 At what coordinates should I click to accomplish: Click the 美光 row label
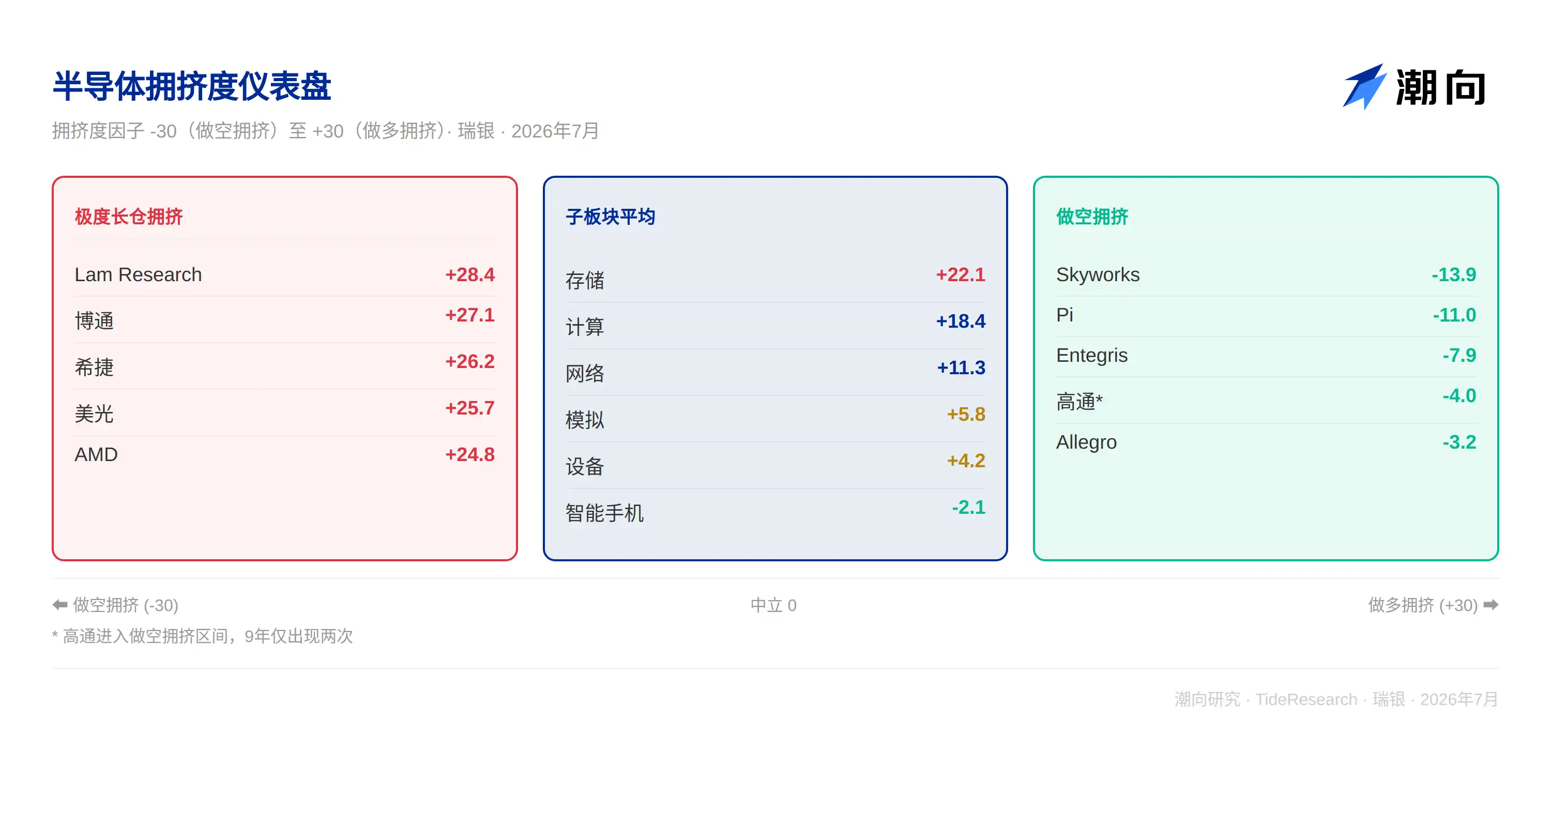coord(94,413)
